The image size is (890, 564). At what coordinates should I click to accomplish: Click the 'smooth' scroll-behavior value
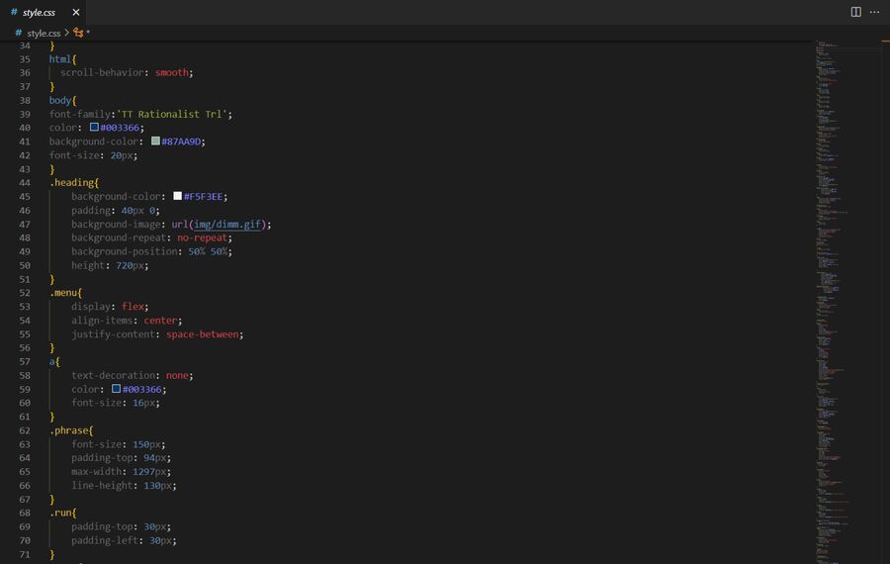(172, 72)
